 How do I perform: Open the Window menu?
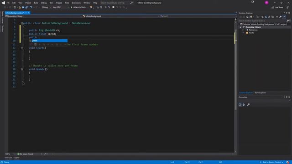point(87,3)
